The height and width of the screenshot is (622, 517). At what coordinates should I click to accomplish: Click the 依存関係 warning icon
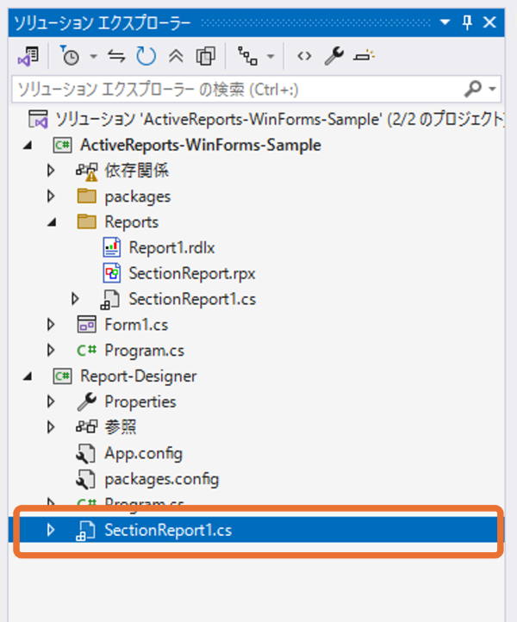click(x=86, y=171)
